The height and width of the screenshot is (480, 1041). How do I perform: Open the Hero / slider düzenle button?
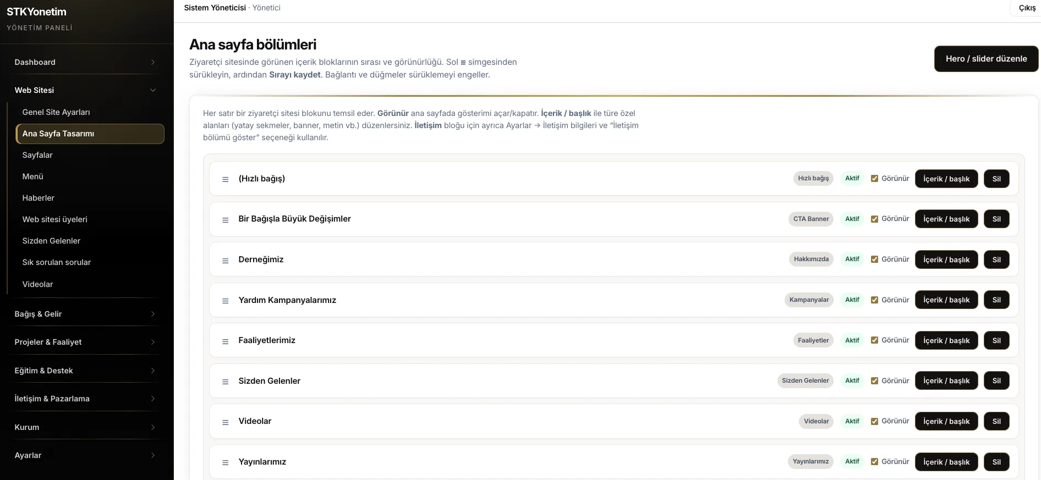(x=986, y=59)
